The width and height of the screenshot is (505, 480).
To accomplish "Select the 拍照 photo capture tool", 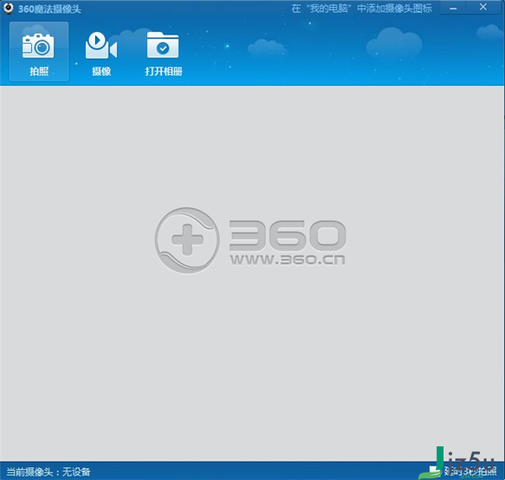I will [39, 51].
